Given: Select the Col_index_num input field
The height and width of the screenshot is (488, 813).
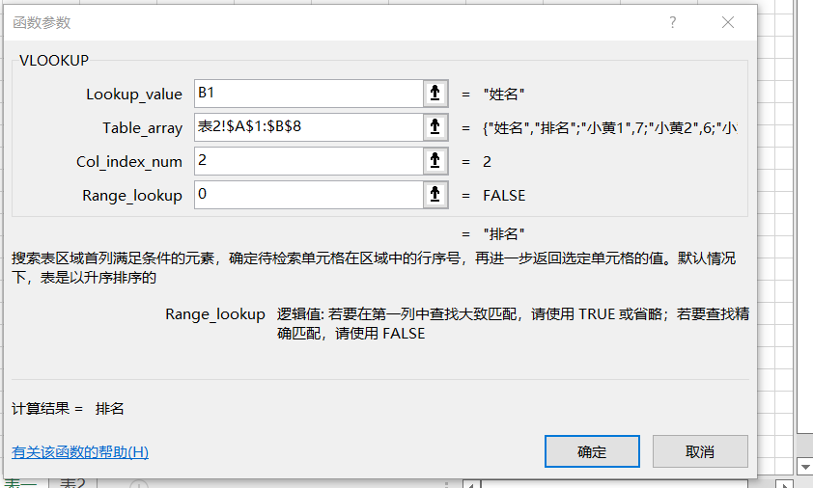Looking at the screenshot, I should 309,161.
